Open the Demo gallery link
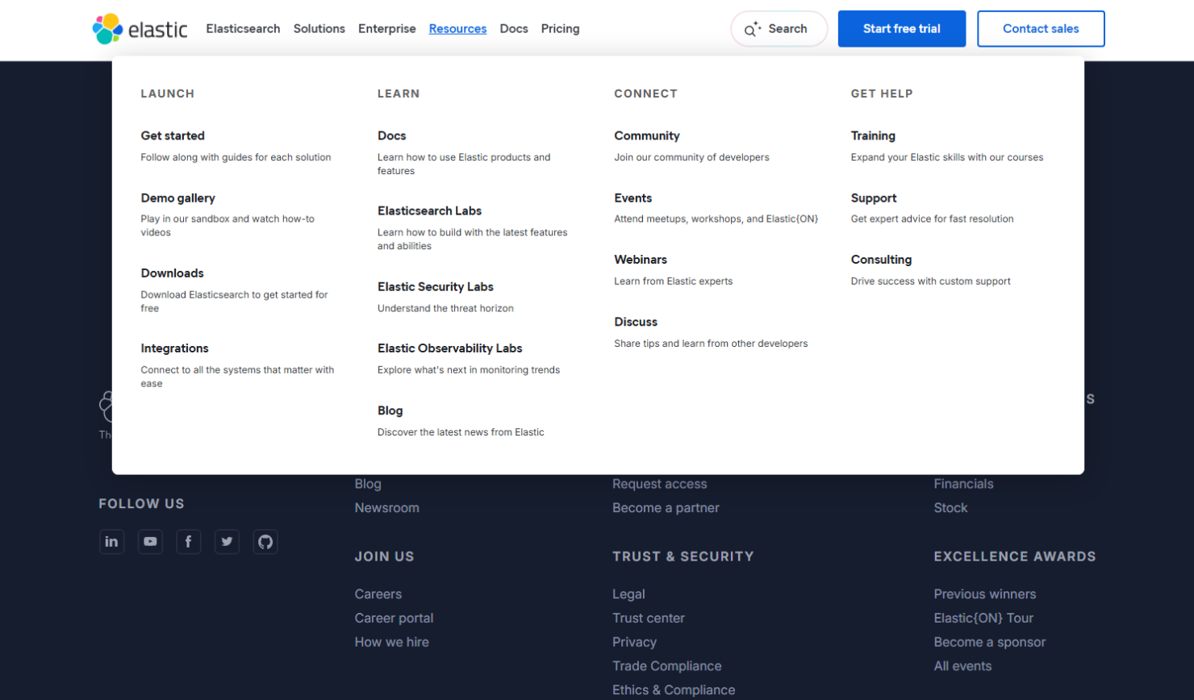 (177, 198)
